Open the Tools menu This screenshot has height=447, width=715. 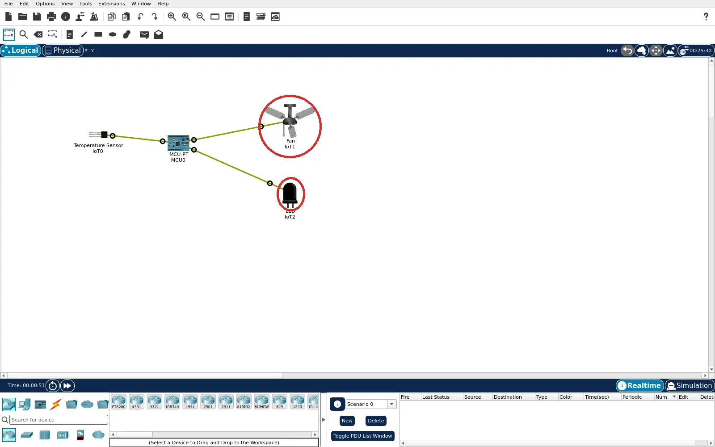[x=85, y=4]
